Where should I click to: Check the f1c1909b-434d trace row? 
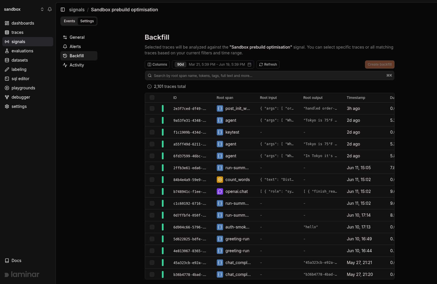point(152,132)
